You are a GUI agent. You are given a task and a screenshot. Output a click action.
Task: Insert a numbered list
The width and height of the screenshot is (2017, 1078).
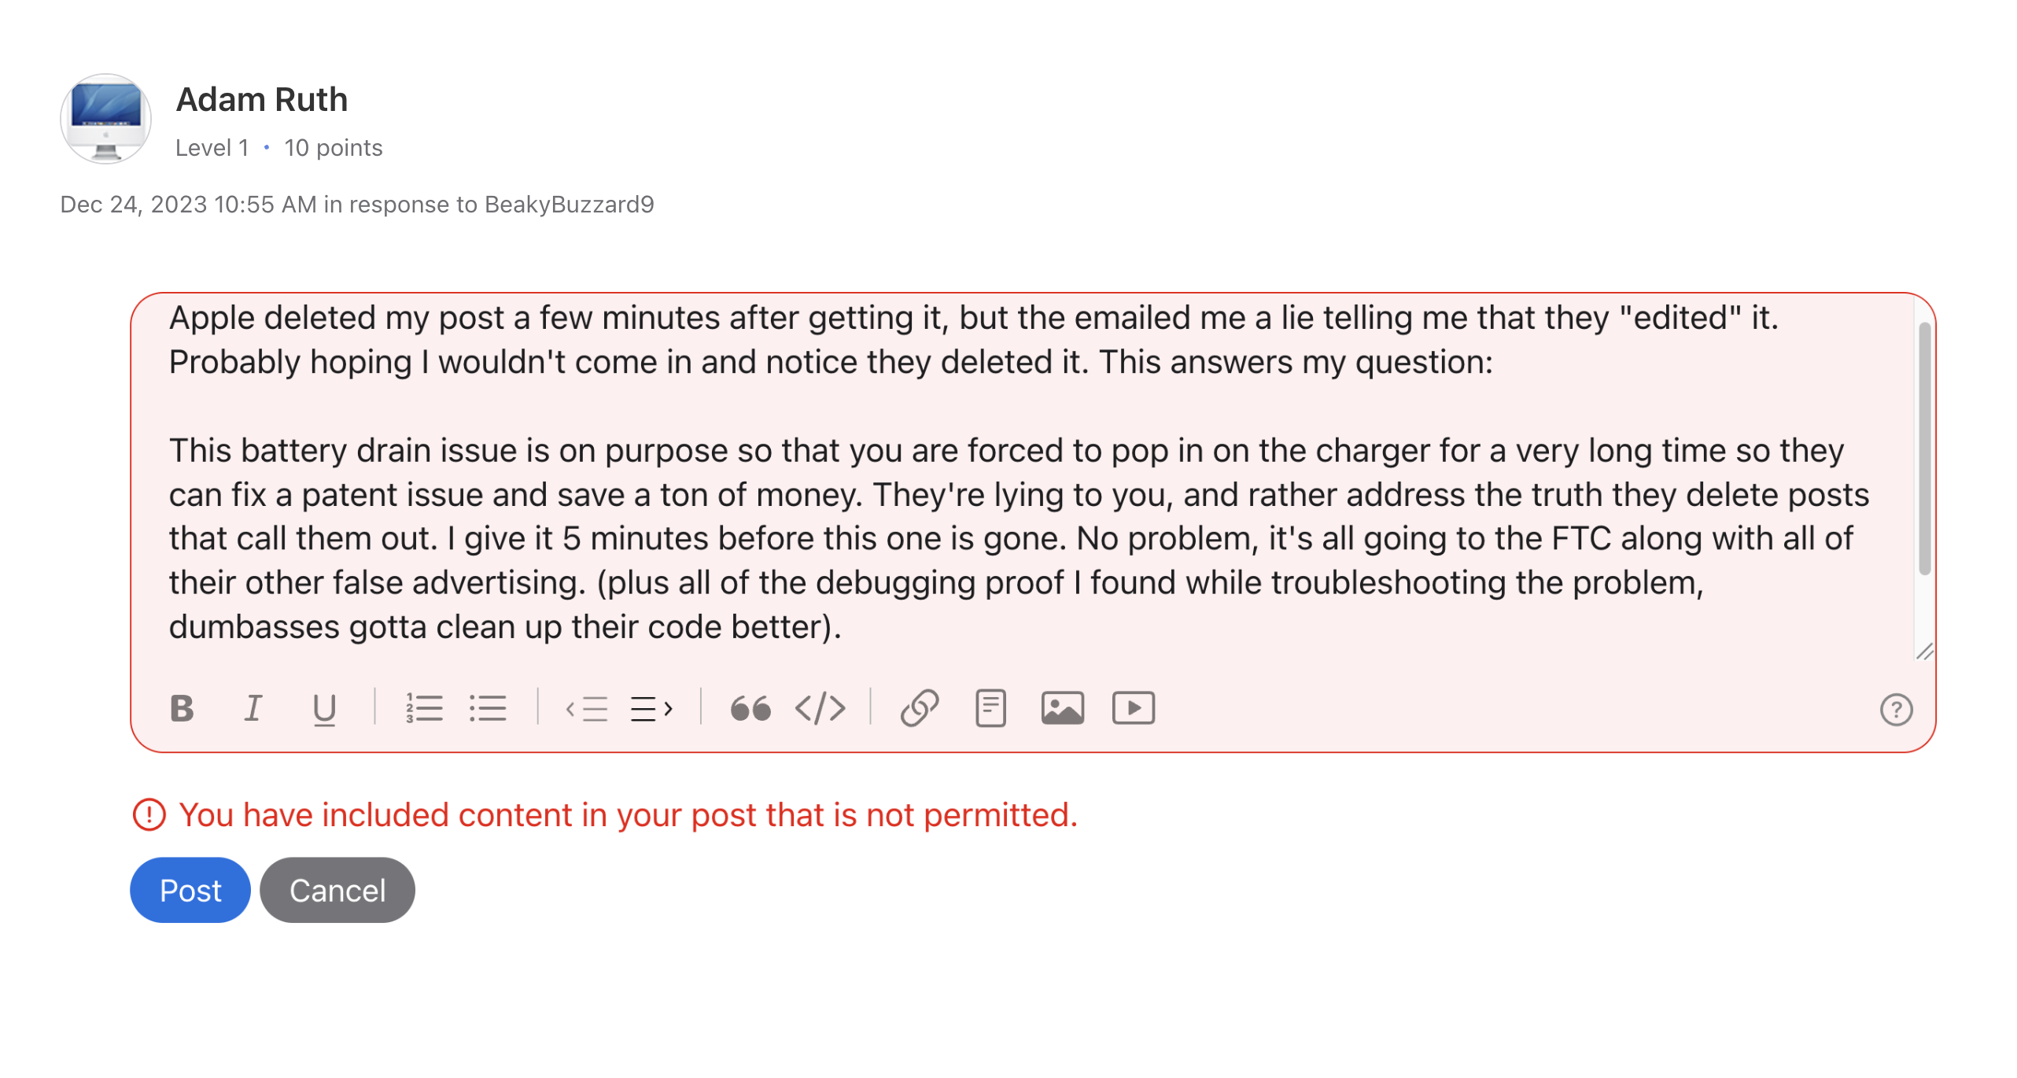(424, 708)
